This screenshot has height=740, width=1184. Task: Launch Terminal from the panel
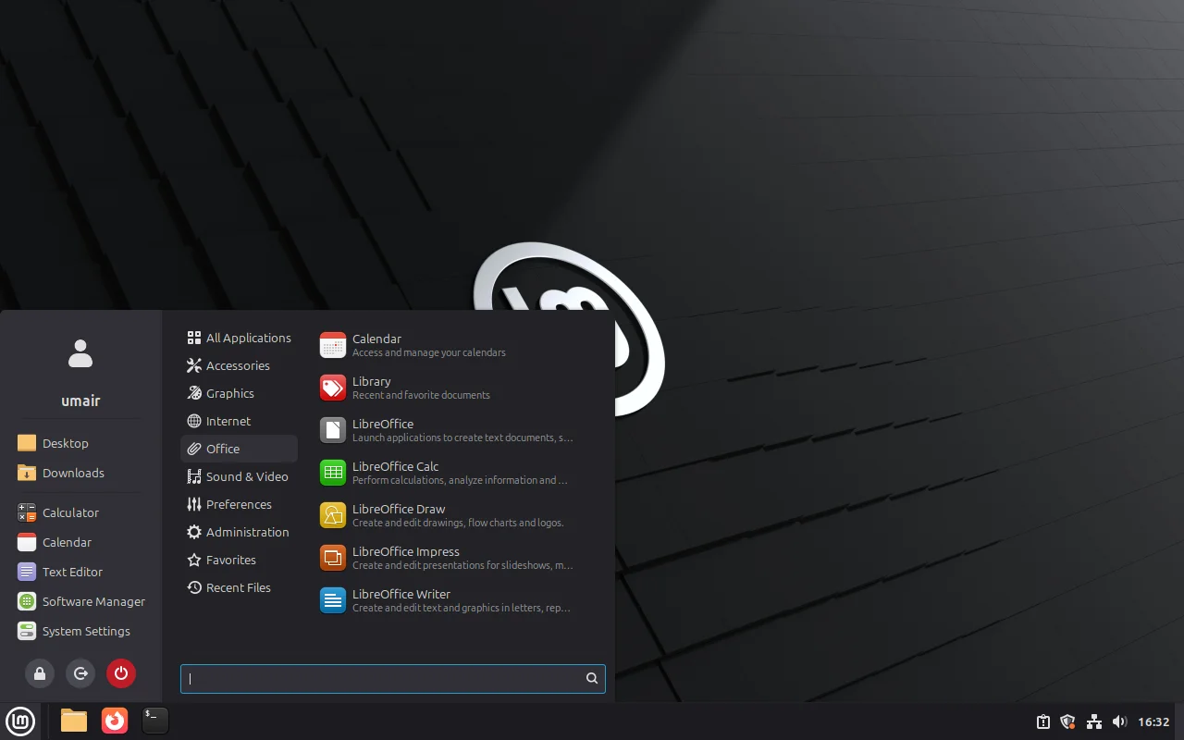[155, 721]
